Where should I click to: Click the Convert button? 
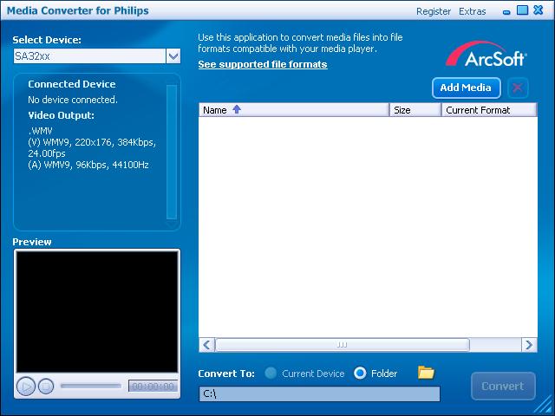(503, 386)
